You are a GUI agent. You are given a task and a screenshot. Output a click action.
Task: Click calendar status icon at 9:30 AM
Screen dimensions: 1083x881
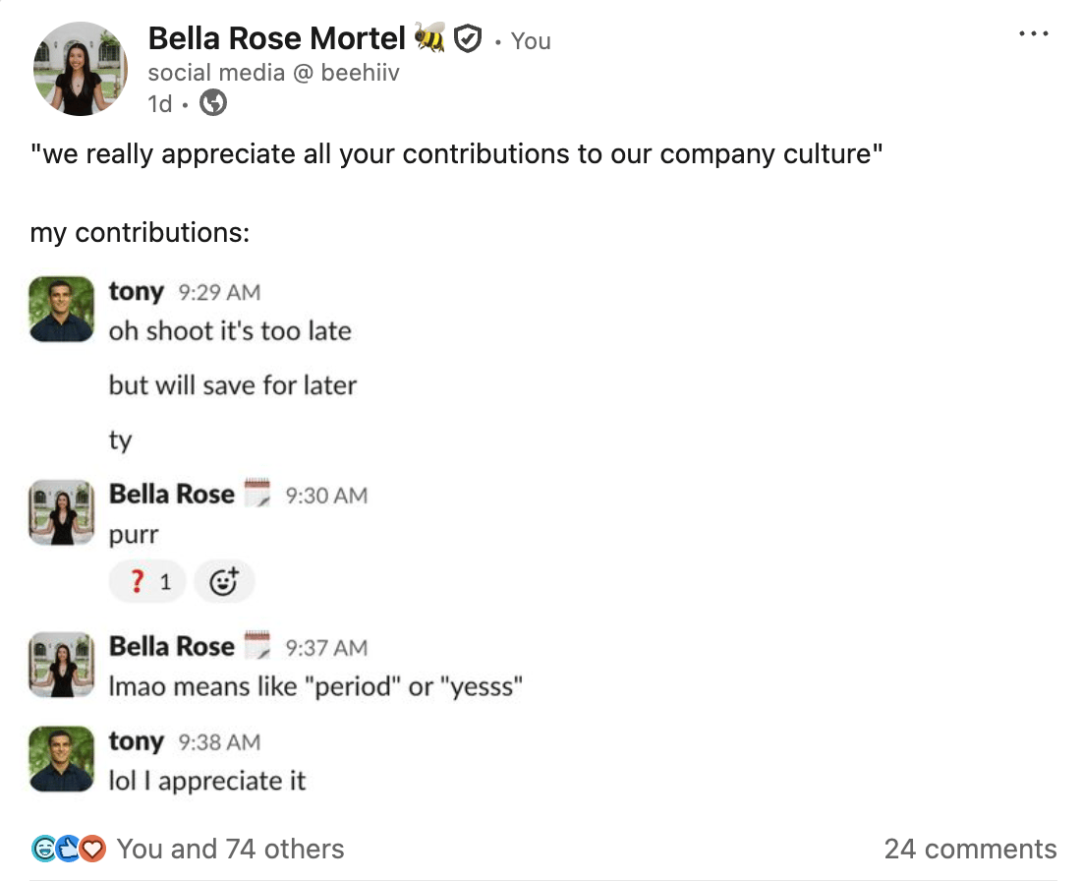click(x=257, y=493)
